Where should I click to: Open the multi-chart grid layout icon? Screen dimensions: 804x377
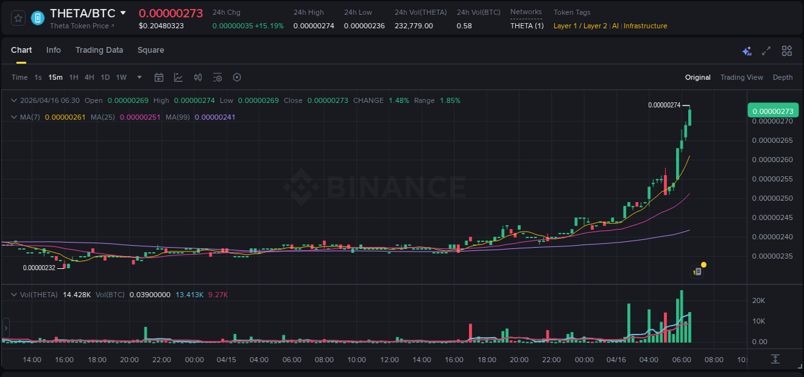pyautogui.click(x=787, y=51)
